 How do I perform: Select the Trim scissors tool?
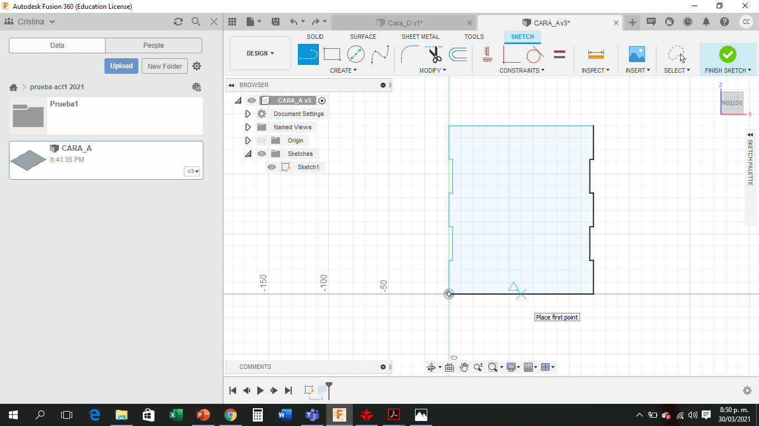pyautogui.click(x=434, y=54)
